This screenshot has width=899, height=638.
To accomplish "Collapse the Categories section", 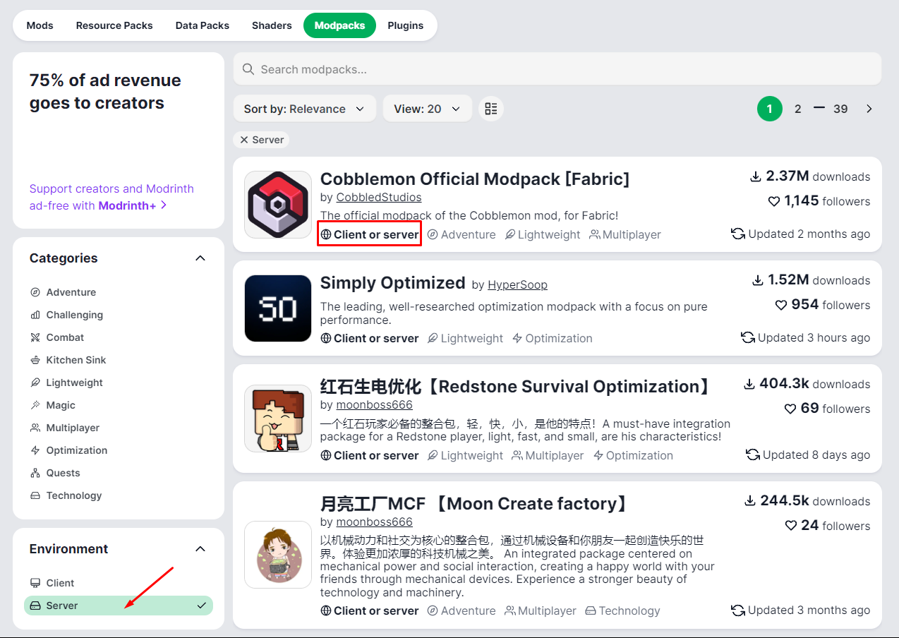I will [200, 258].
